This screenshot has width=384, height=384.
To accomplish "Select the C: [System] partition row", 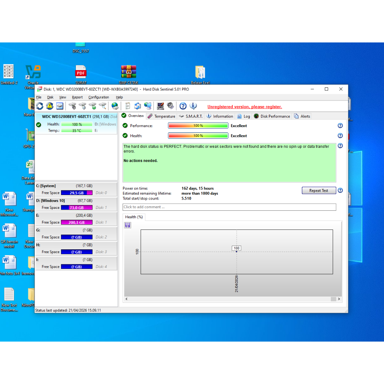I will (76, 189).
